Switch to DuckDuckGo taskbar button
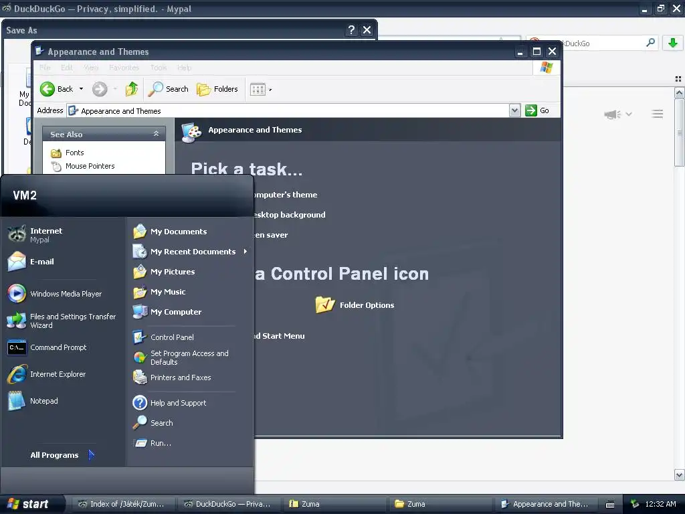The image size is (685, 514). 229,504
